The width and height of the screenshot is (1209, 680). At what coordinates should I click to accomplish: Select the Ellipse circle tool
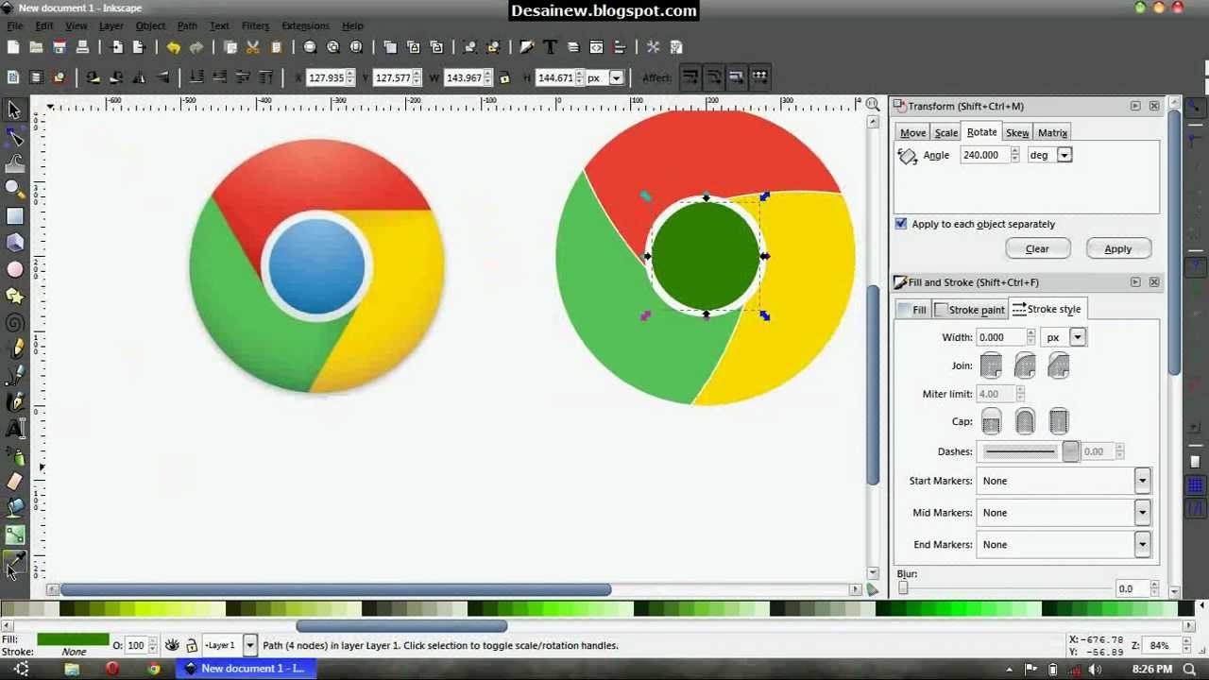[14, 270]
